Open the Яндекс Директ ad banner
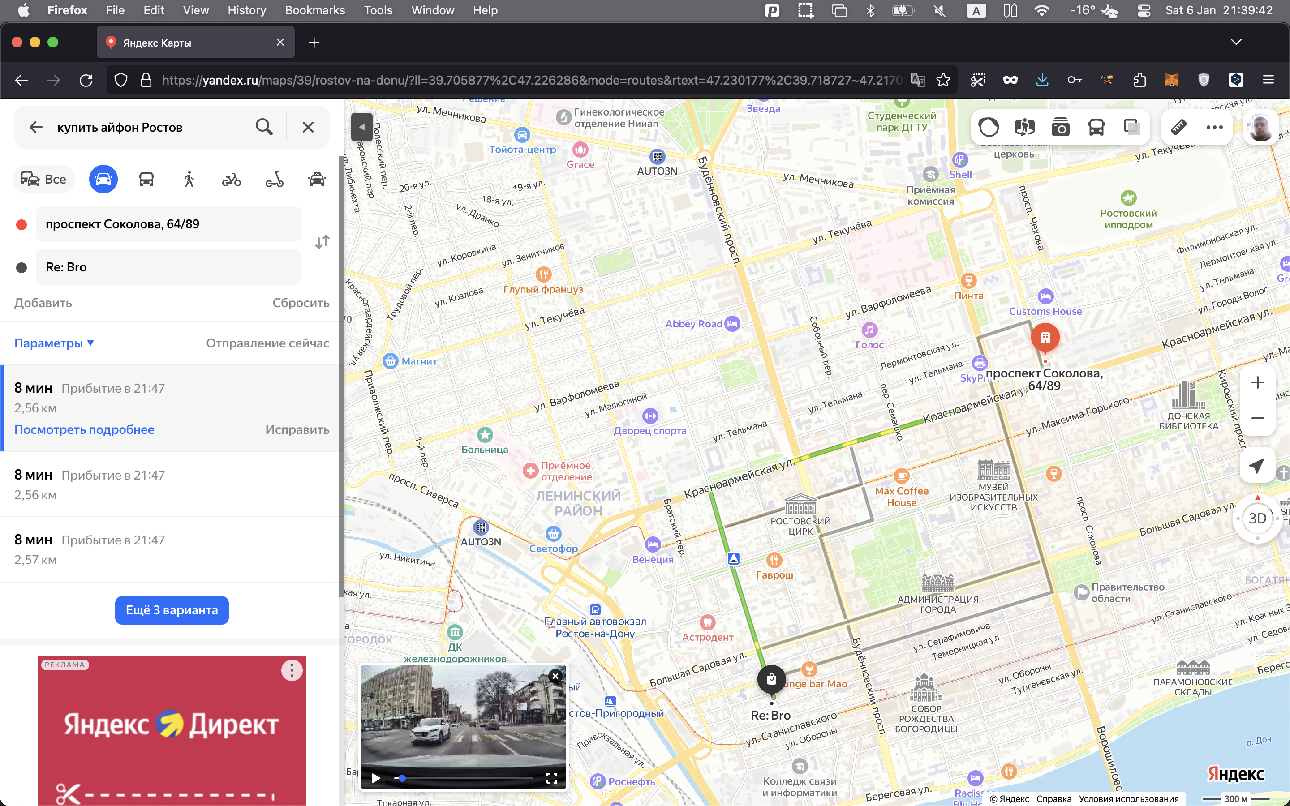This screenshot has width=1290, height=806. [172, 731]
